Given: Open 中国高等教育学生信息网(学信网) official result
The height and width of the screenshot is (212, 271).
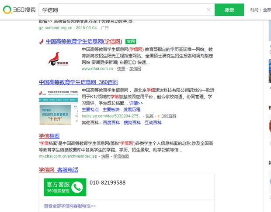Looking at the screenshot, I should click(83, 41).
